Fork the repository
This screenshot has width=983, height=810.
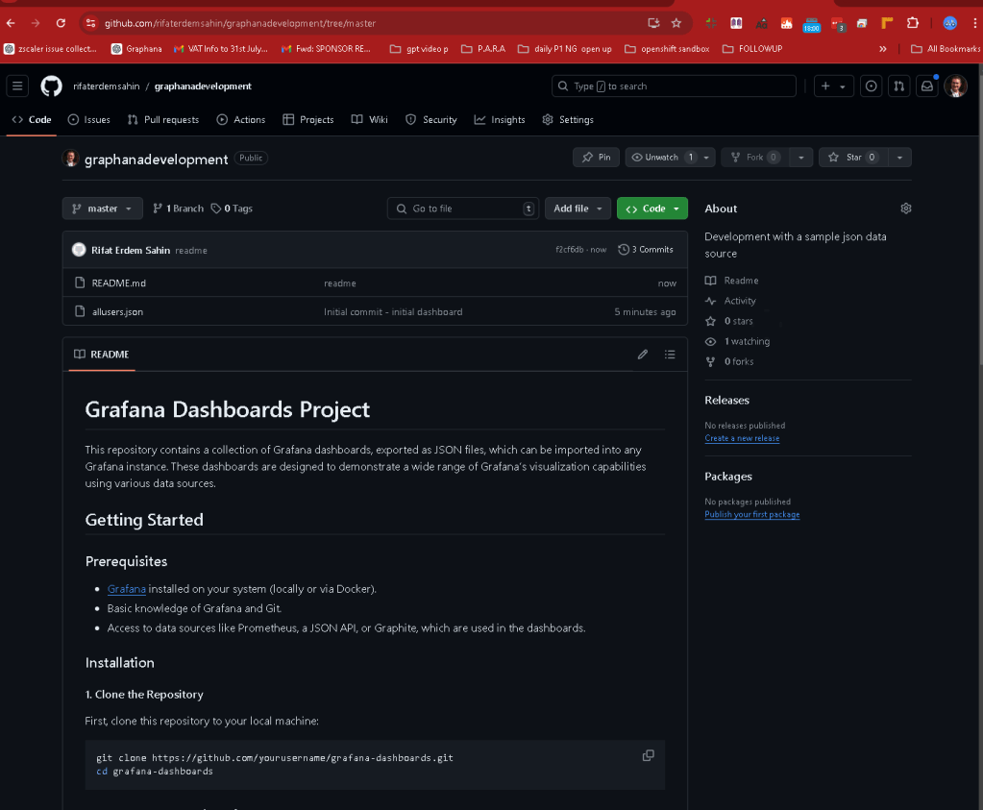tap(755, 158)
